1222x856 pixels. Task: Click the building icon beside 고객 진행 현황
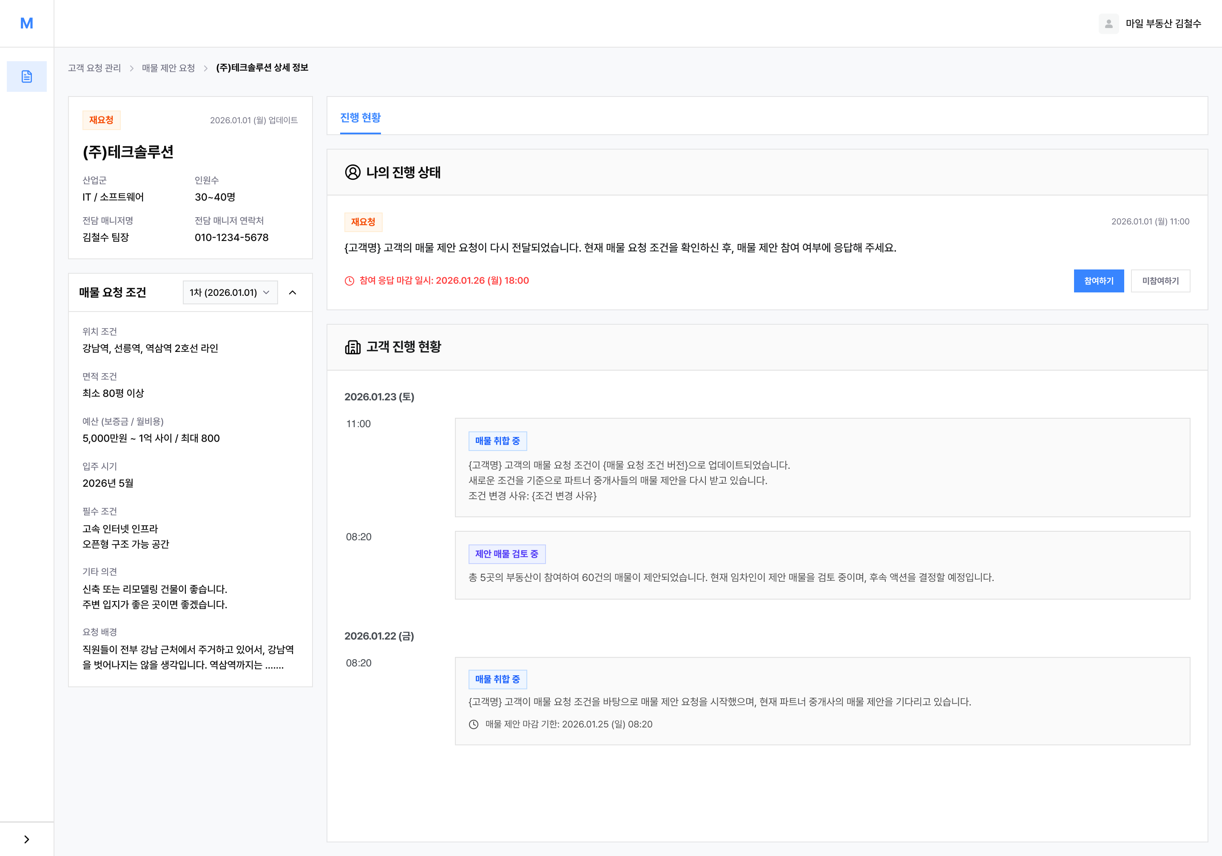pyautogui.click(x=352, y=347)
